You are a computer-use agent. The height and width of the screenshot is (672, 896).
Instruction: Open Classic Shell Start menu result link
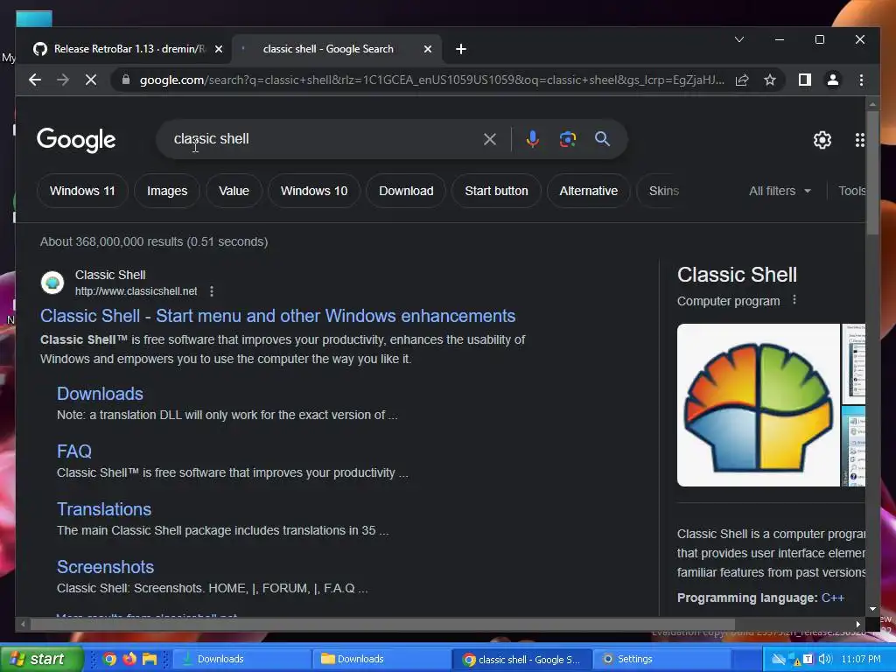(x=277, y=316)
